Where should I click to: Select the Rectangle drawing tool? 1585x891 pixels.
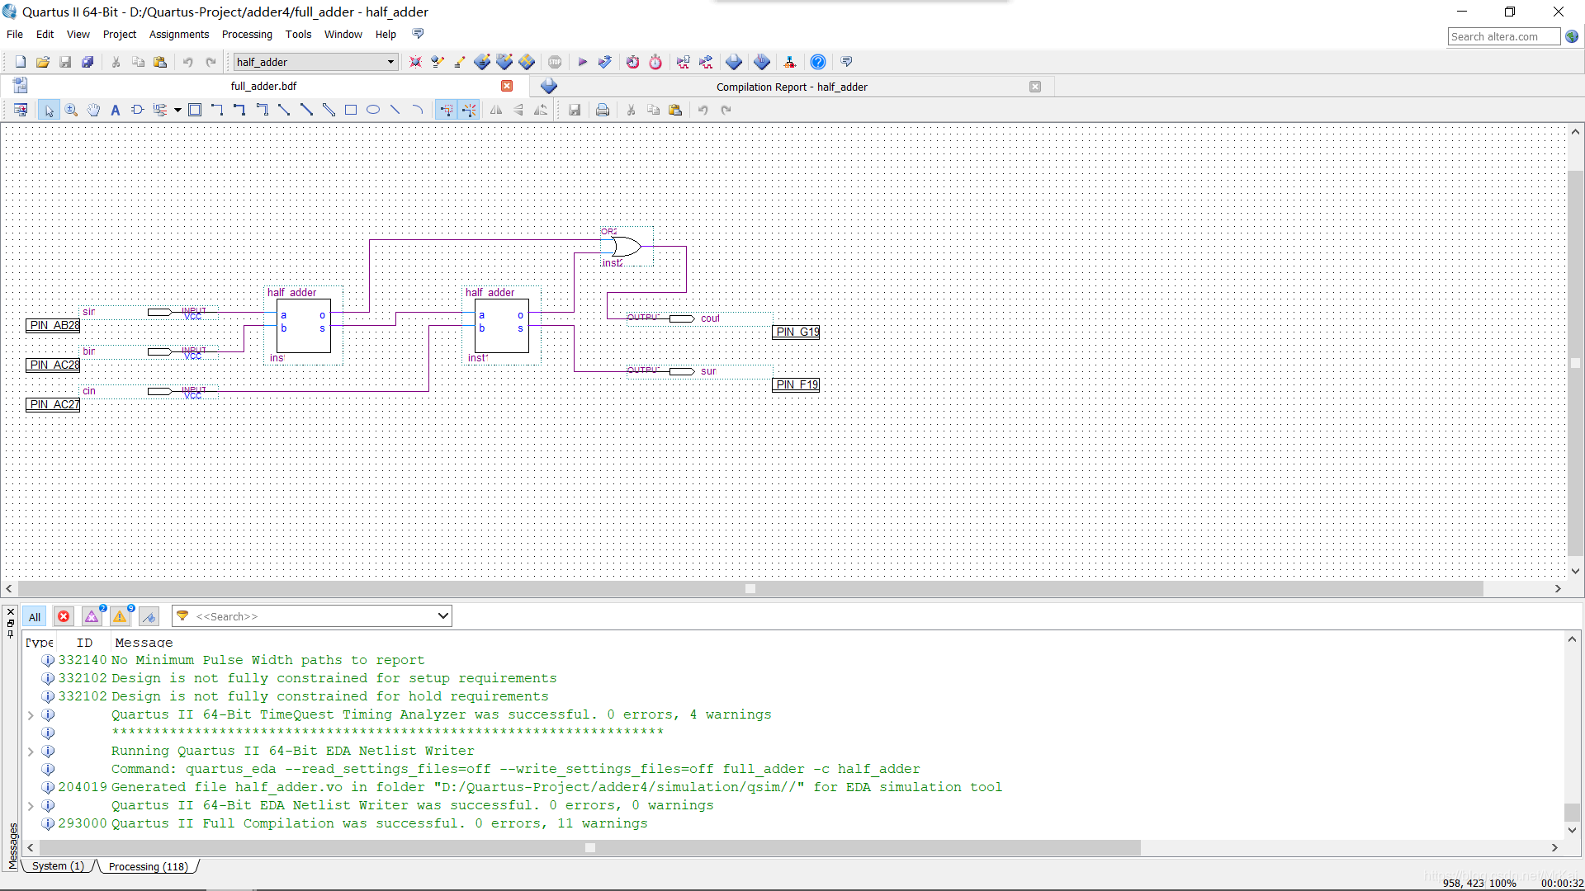[351, 110]
